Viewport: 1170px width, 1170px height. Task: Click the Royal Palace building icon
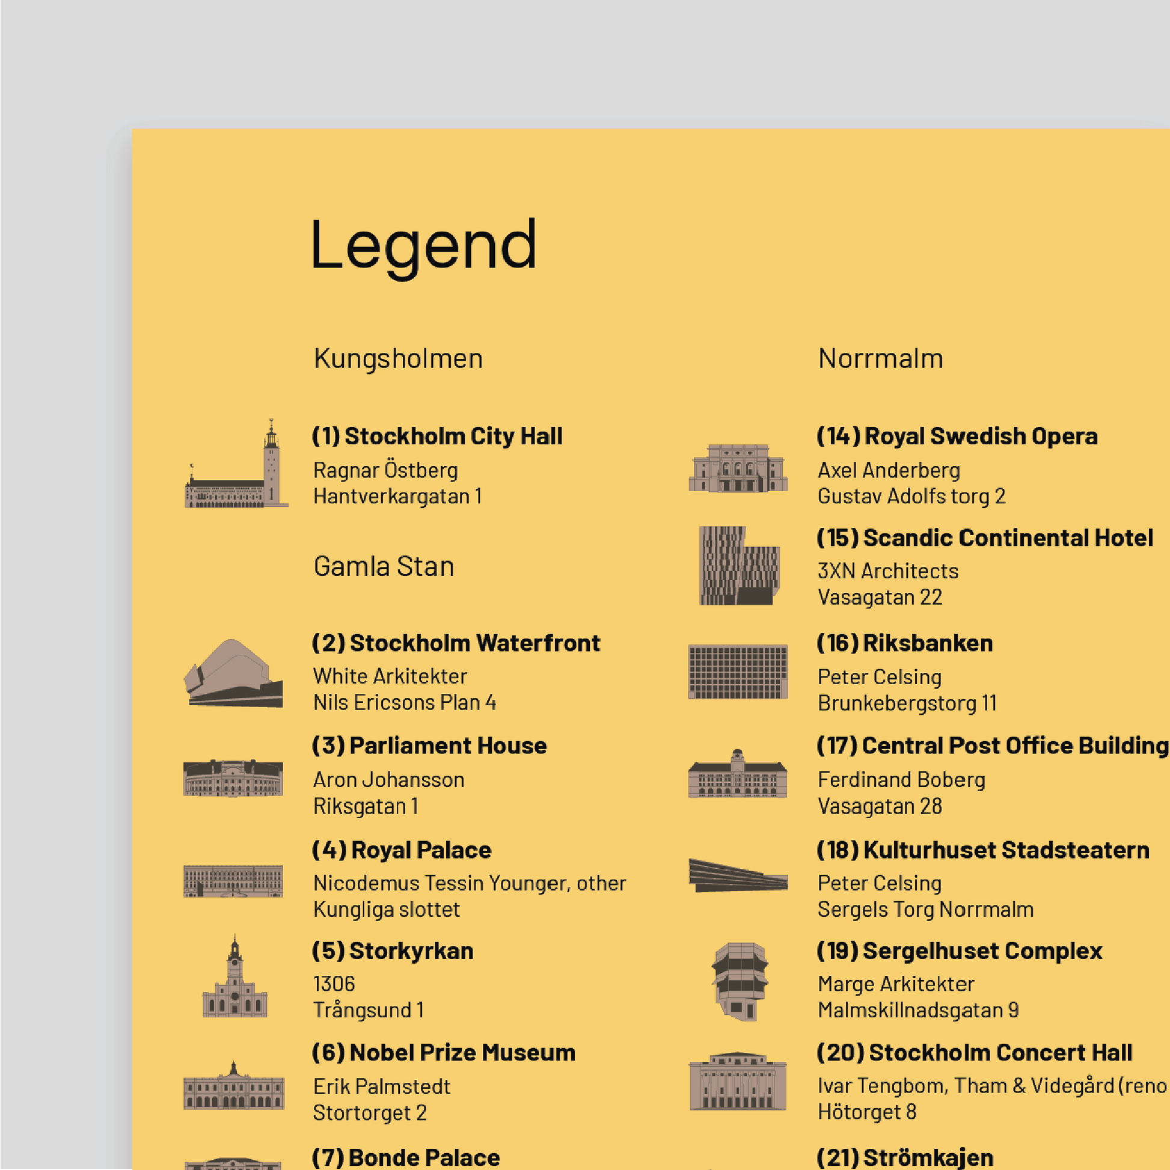[233, 881]
